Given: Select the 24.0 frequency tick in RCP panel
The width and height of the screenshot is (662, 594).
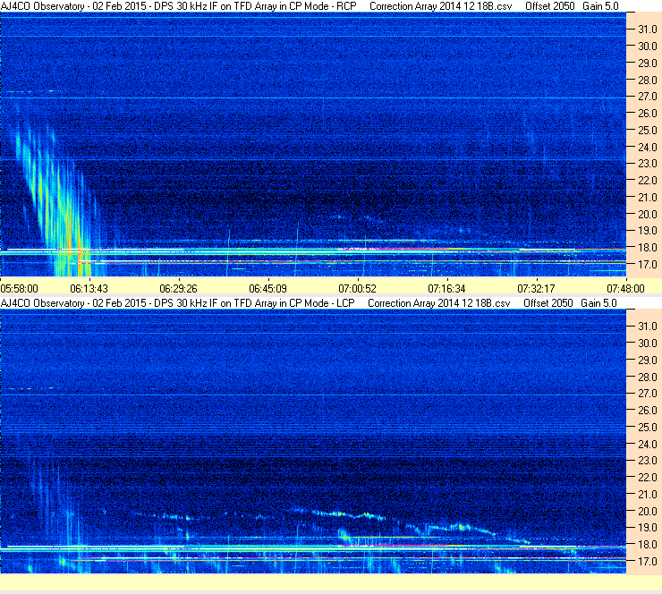Looking at the screenshot, I should 648,147.
